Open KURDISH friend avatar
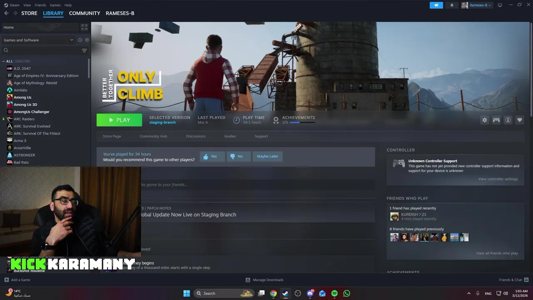Viewport: 533px width, 300px height. click(394, 216)
